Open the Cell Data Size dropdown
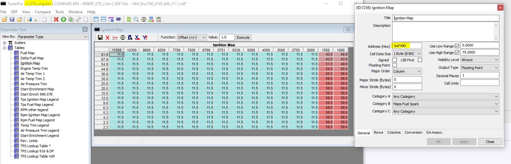Viewport: 511px width, 164px height. pyautogui.click(x=407, y=54)
